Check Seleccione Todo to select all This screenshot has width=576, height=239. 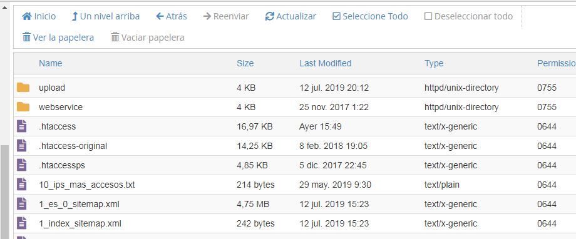[370, 16]
